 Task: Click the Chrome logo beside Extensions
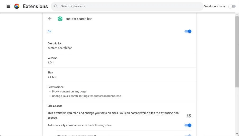point(17,6)
